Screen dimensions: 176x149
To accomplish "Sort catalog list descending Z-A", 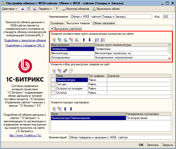I will coord(103,40).
